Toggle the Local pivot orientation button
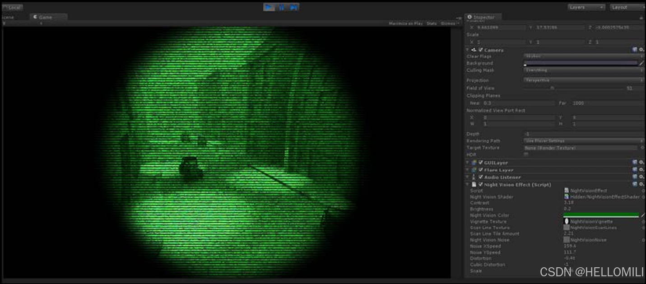The width and height of the screenshot is (646, 284). click(x=12, y=8)
